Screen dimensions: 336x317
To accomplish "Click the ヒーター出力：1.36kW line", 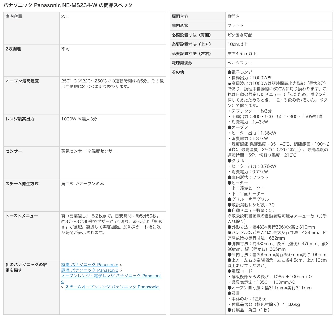I will tap(252, 133).
